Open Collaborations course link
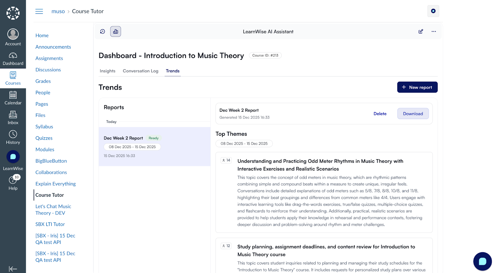 [51, 173]
